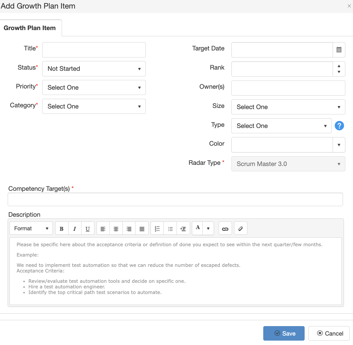Viewport: 353px width, 345px height.
Task: Open the Radar Type dropdown Scrum Master 3.0
Action: [288, 164]
